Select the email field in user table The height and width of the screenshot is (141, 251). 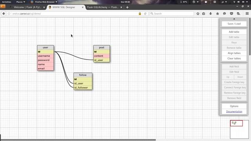(45, 69)
